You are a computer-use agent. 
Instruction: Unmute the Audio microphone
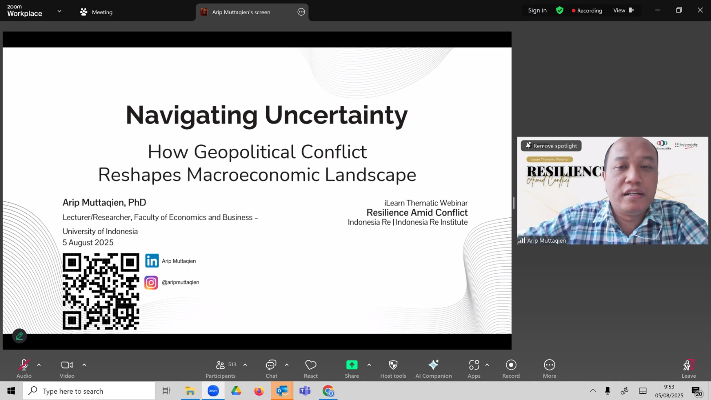[24, 365]
